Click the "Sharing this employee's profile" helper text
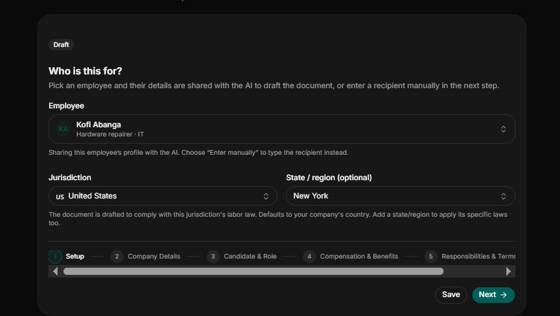 [198, 153]
